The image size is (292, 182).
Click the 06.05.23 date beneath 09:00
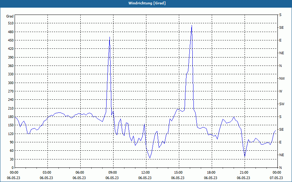point(112,178)
